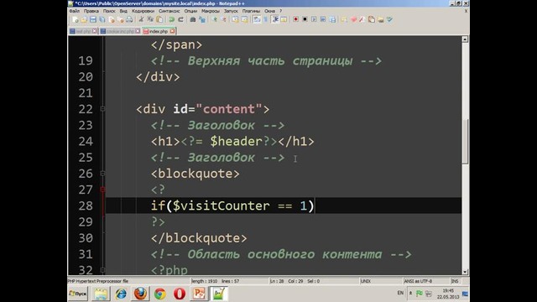Open the Кодировки menu
The height and width of the screenshot is (302, 537).
coord(143,11)
